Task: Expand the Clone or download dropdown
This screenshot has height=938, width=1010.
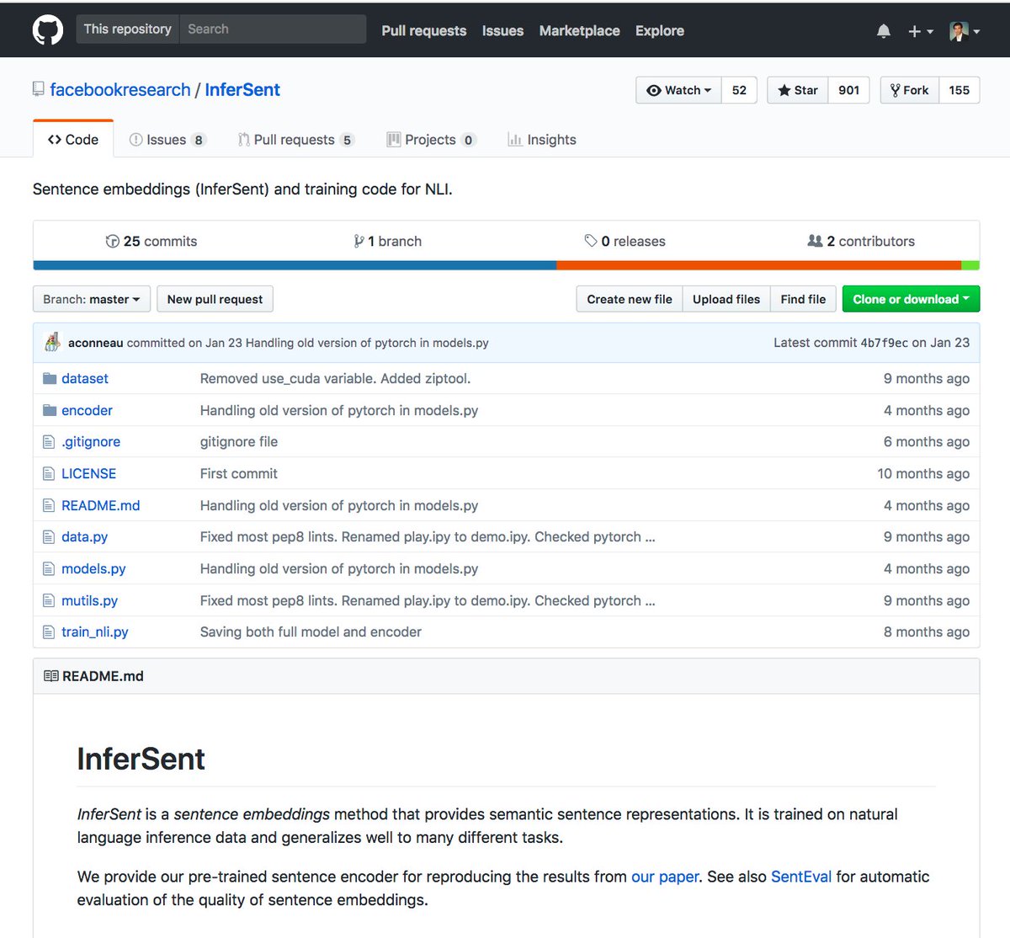Action: pyautogui.click(x=911, y=299)
